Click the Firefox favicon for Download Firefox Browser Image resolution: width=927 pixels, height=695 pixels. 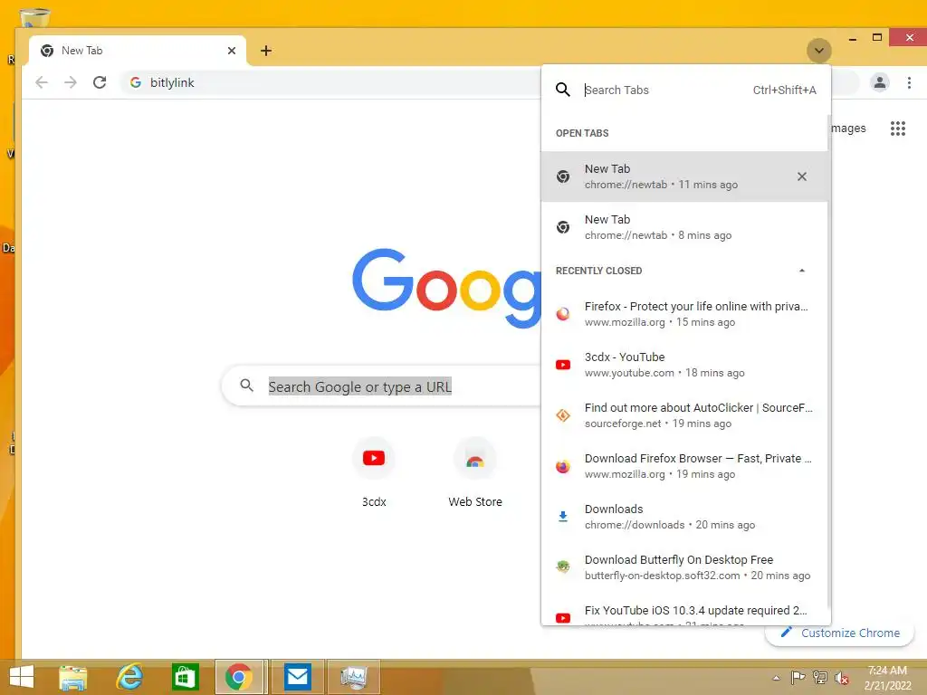click(563, 466)
